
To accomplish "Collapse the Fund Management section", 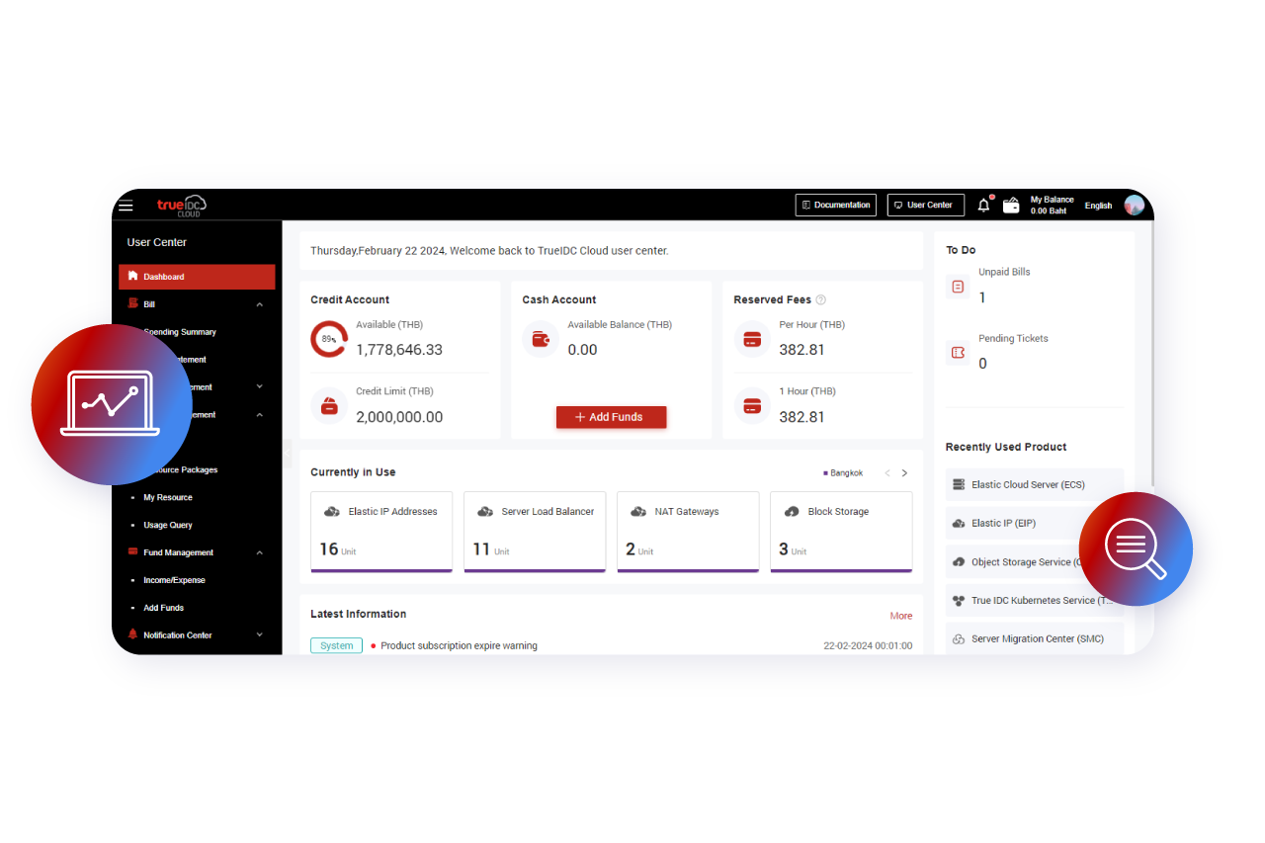I will point(259,551).
